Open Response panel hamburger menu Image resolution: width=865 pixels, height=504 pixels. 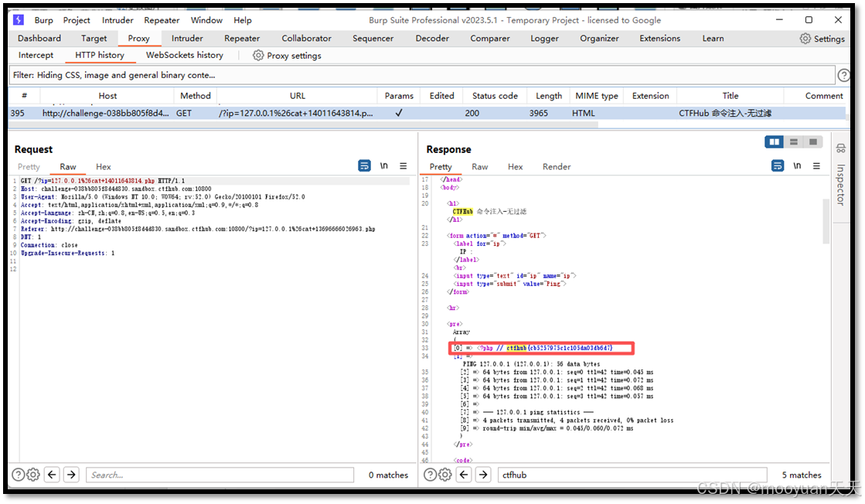point(816,166)
